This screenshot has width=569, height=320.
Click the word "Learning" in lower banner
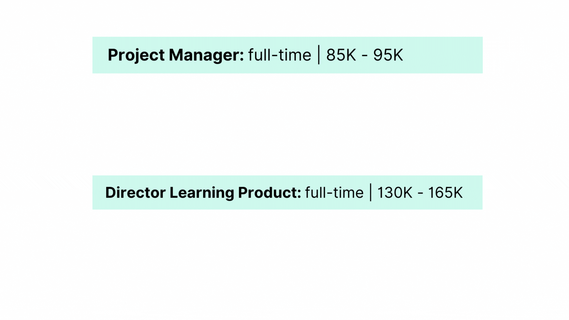(202, 193)
